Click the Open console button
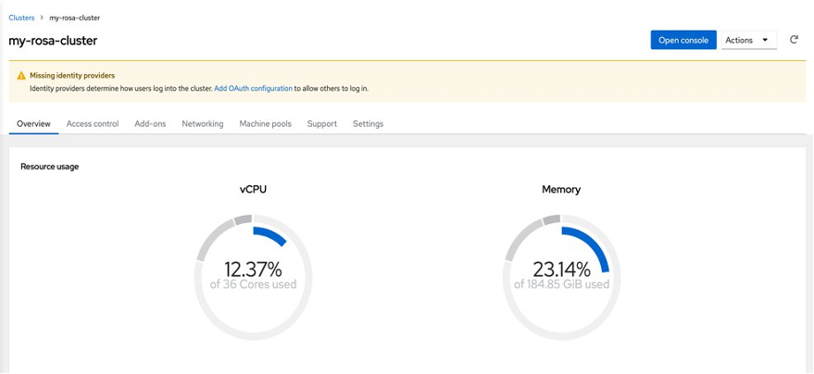The width and height of the screenshot is (814, 374). point(683,41)
